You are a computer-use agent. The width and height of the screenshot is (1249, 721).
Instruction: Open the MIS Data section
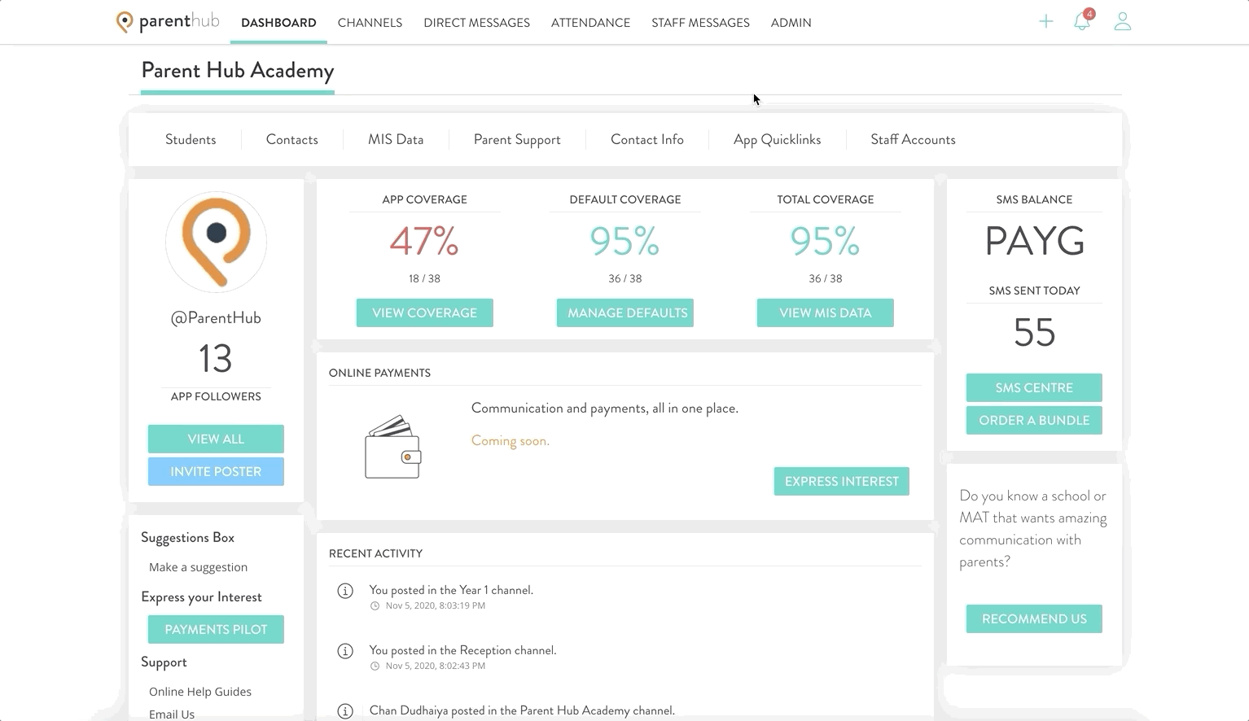point(396,140)
